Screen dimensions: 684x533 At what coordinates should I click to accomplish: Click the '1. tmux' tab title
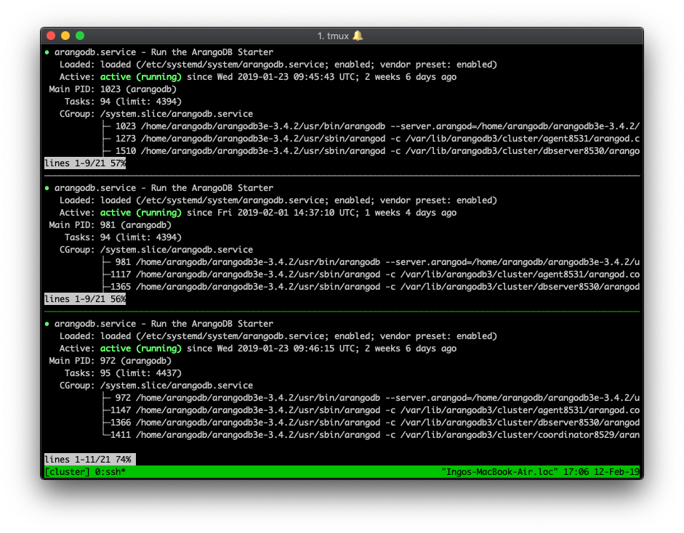(x=334, y=35)
